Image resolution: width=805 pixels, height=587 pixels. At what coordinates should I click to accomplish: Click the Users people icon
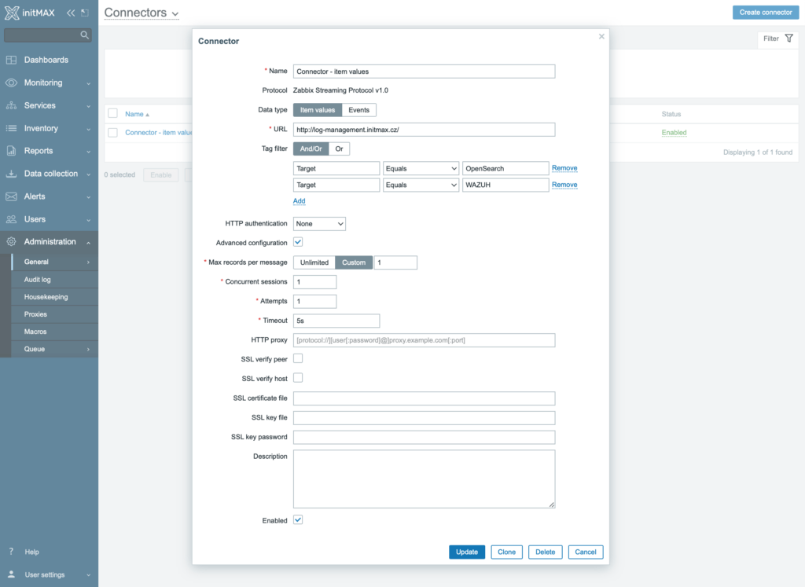(11, 219)
